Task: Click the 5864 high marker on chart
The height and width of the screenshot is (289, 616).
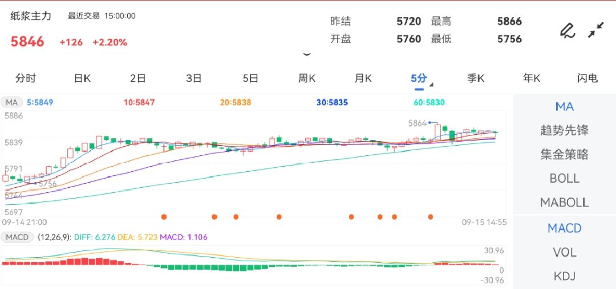Action: point(417,123)
